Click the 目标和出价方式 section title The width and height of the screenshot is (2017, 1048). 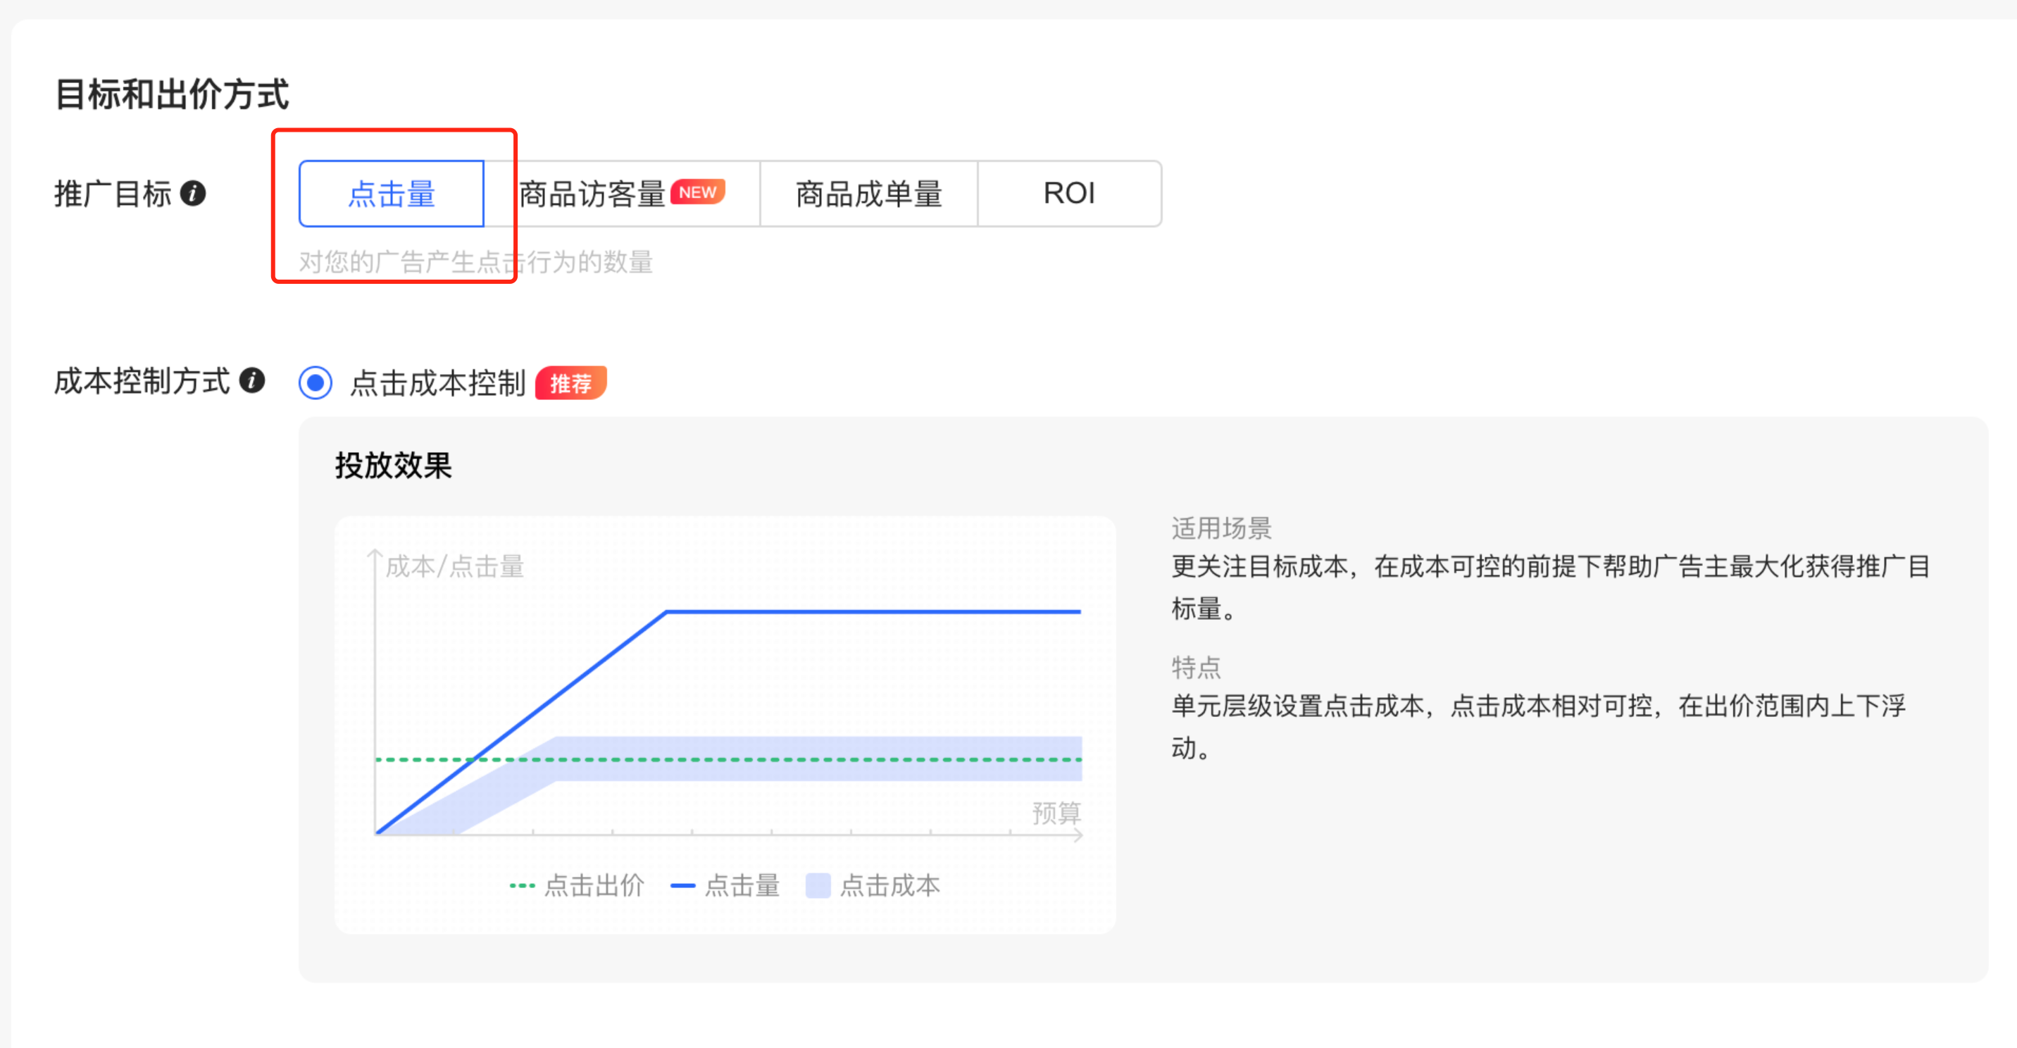173,94
